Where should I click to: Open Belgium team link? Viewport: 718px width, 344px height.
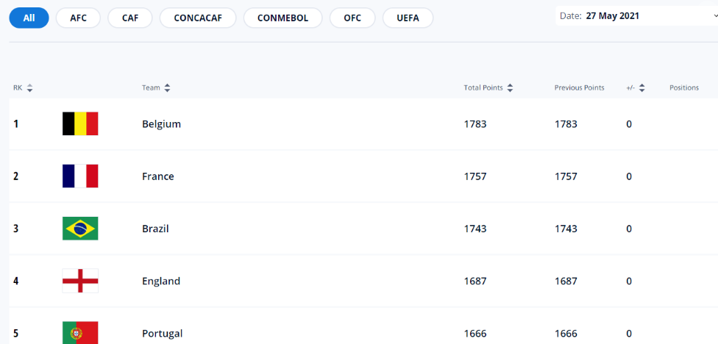coord(161,124)
